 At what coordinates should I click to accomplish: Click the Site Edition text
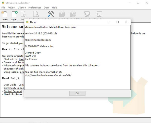tap(31, 59)
